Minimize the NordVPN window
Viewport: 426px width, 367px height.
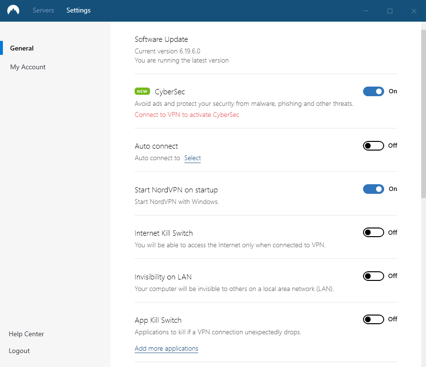(366, 11)
